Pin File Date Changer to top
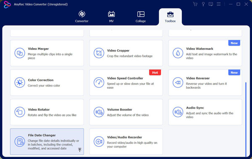 point(79,150)
